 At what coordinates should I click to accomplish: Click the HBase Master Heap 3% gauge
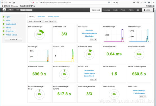[64, 74]
